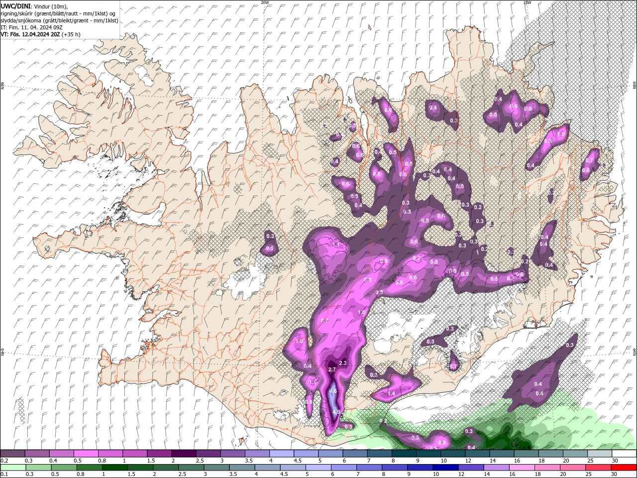Click the 'VT: Fös. 12.04.2024 20Z' valid time
Image resolution: width=637 pixels, height=478 pixels.
[30, 34]
